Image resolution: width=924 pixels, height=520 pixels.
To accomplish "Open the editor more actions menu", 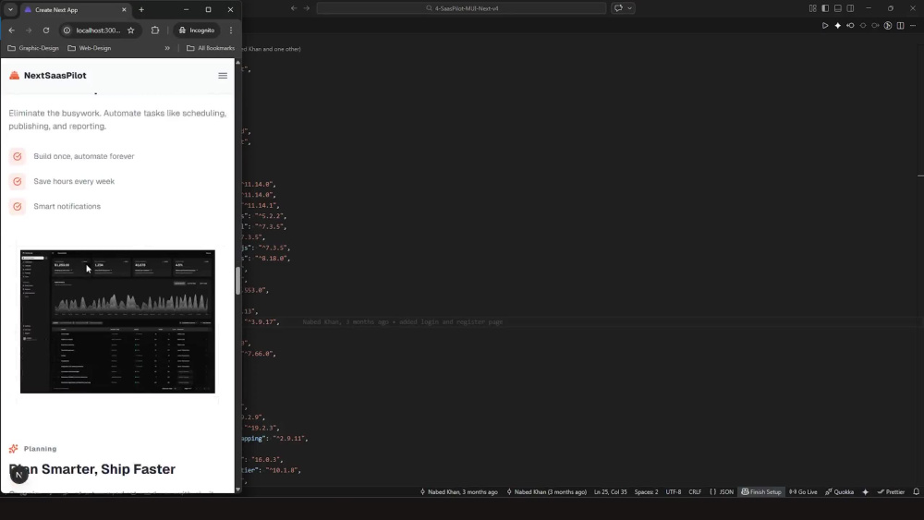I will pyautogui.click(x=913, y=25).
